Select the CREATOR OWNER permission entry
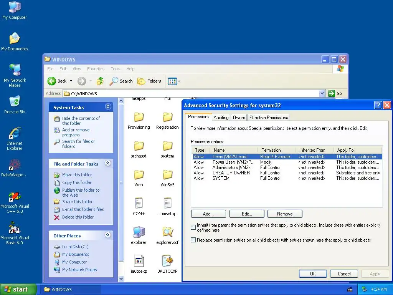Screen dimensions: 393x295 (x=287, y=173)
